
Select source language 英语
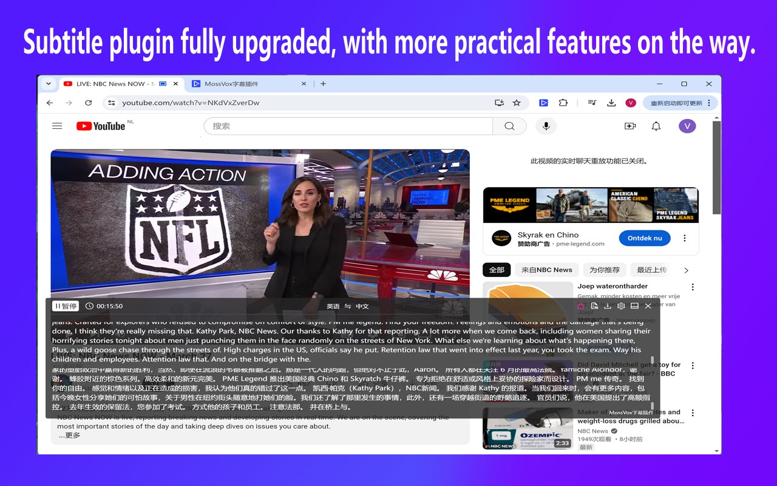click(x=333, y=307)
